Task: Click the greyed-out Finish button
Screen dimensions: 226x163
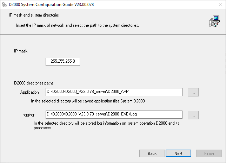Action: click(209, 153)
